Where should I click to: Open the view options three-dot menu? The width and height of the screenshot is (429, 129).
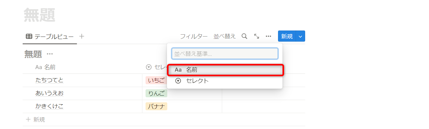coord(268,36)
